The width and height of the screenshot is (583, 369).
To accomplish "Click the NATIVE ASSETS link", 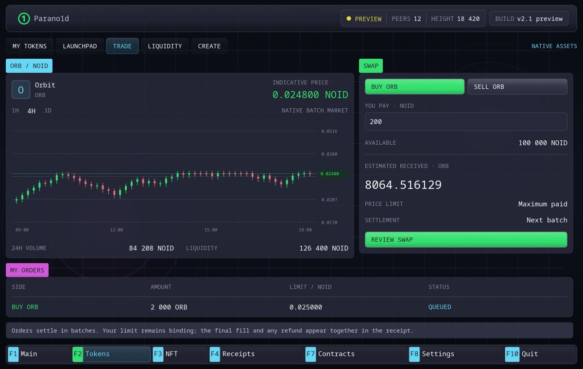I will [x=554, y=46].
